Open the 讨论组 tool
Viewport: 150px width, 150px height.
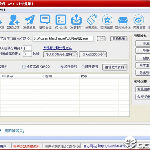tap(61, 22)
